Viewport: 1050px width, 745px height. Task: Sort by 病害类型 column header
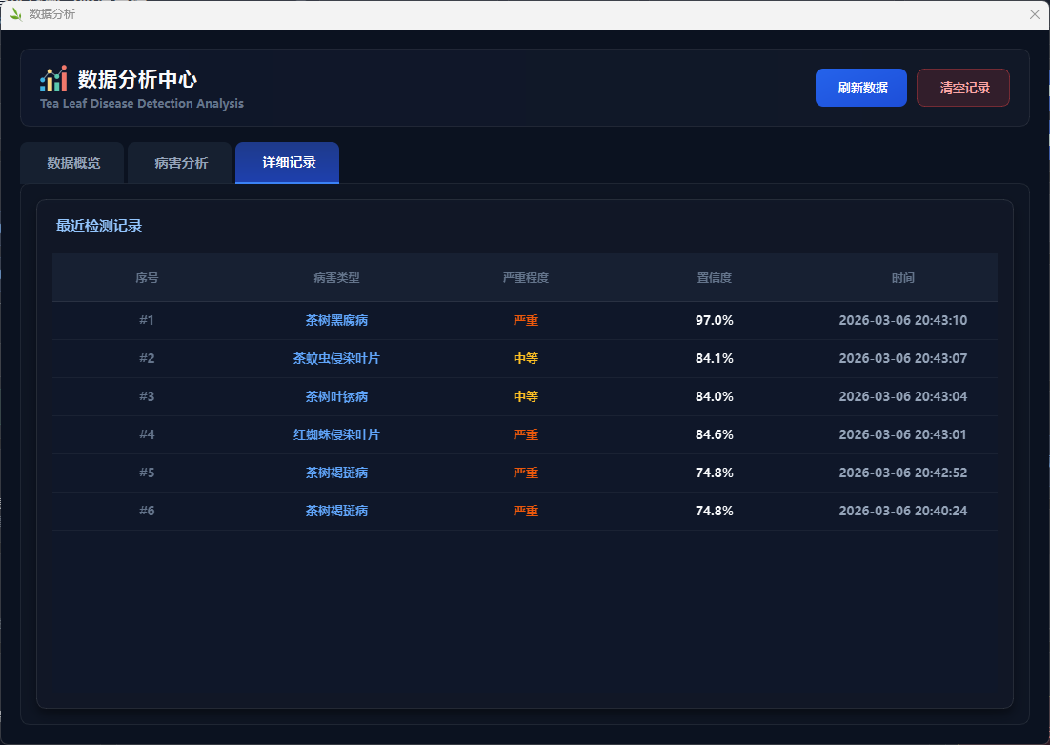point(336,278)
